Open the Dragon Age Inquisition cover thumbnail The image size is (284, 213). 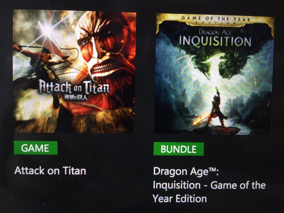[214, 74]
